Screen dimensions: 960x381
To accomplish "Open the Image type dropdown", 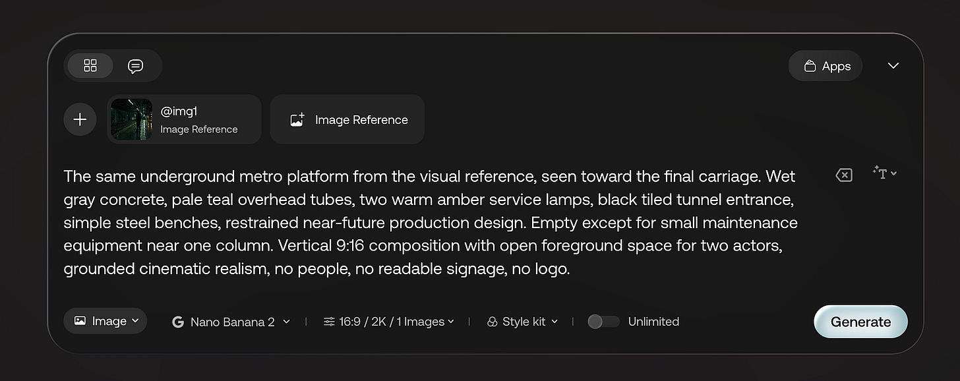I will (105, 321).
